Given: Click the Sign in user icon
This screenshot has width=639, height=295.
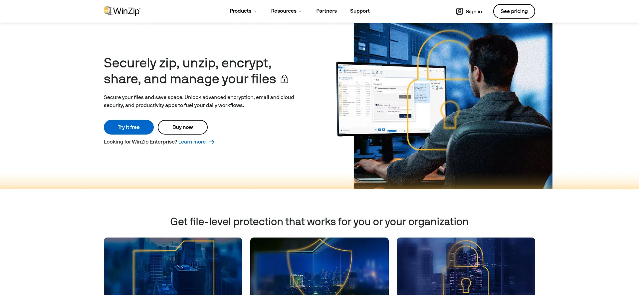Looking at the screenshot, I should pos(459,11).
